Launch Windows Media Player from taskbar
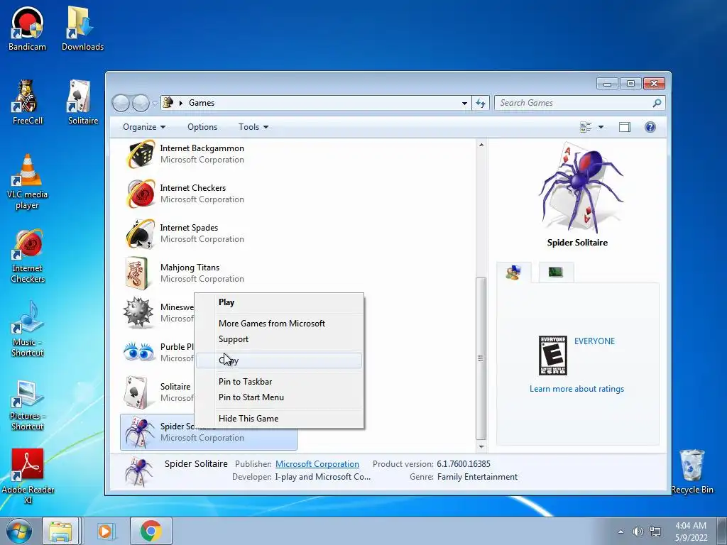 pyautogui.click(x=105, y=531)
